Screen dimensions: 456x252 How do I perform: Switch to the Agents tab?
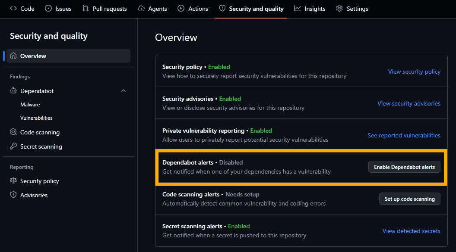[x=152, y=9]
